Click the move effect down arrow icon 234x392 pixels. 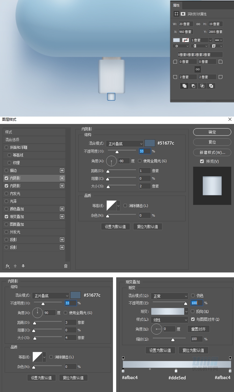[x=23, y=266]
